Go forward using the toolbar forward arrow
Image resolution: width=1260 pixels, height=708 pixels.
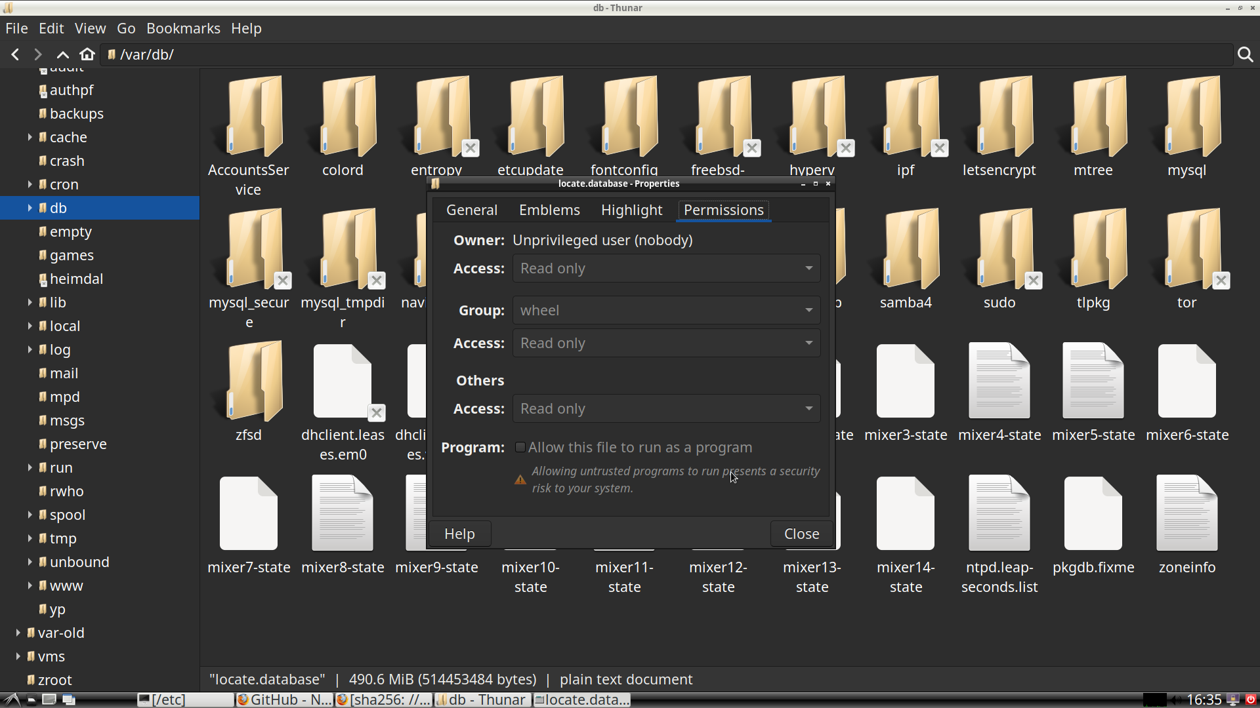38,54
